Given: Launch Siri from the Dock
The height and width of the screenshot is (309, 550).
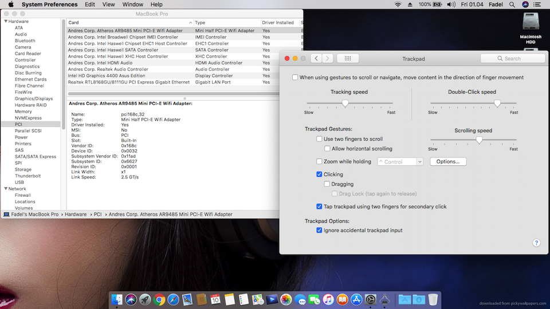Looking at the screenshot, I should (x=131, y=300).
